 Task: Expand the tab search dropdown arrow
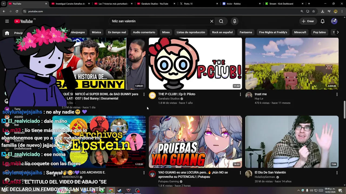(x=4, y=4)
